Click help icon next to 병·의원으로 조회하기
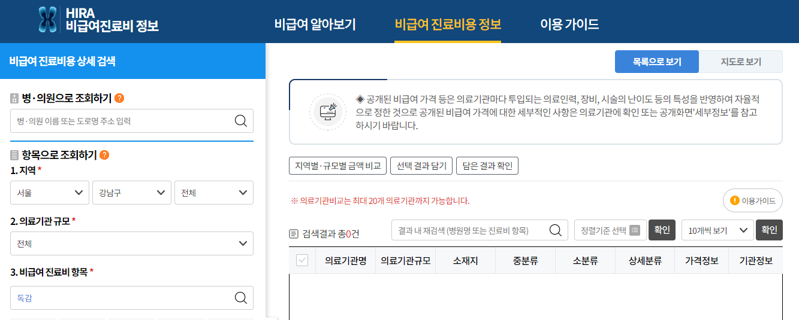This screenshot has width=799, height=320. point(119,98)
